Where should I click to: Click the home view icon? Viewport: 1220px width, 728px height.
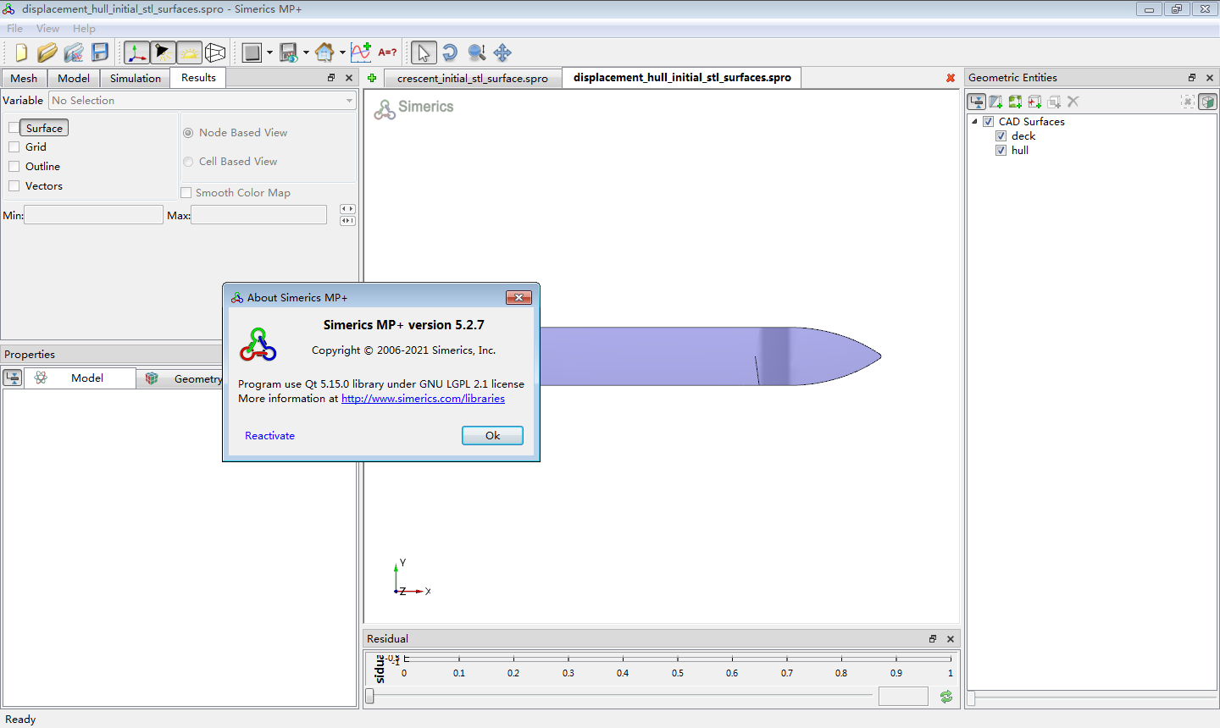pyautogui.click(x=324, y=52)
